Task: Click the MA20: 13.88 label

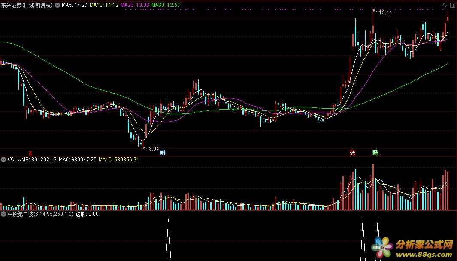Action: coord(135,5)
